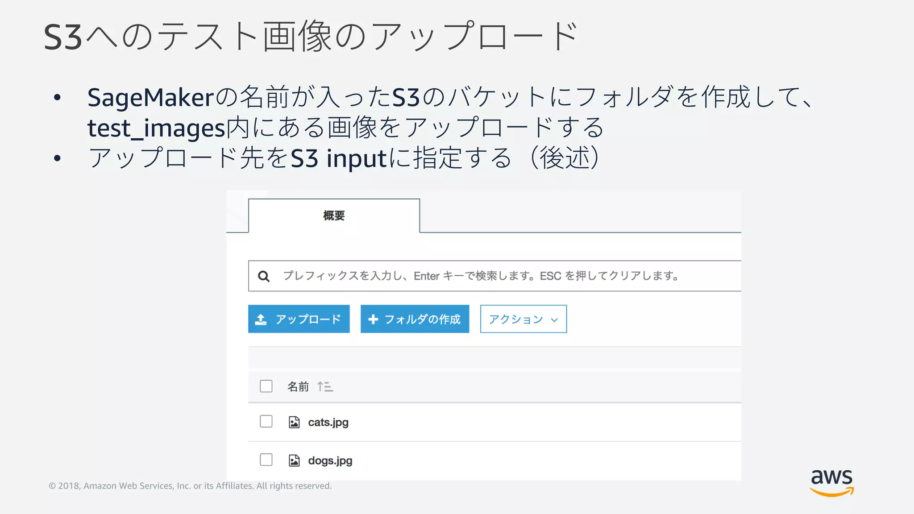Click the dogs.jpg image file icon
This screenshot has width=914, height=514.
(294, 460)
